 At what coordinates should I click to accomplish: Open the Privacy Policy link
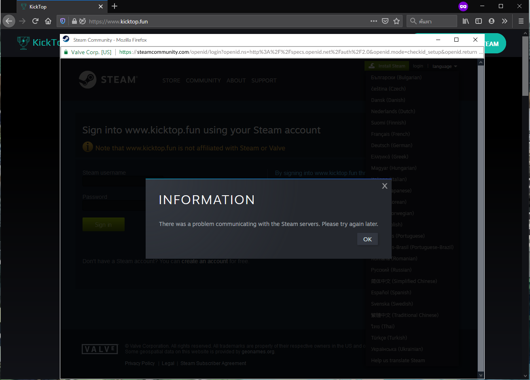click(x=140, y=363)
